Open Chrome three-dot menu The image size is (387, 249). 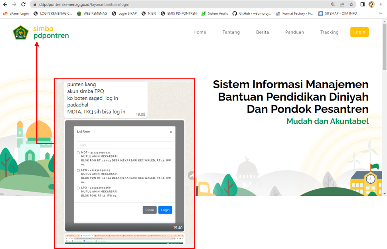pyautogui.click(x=381, y=4)
